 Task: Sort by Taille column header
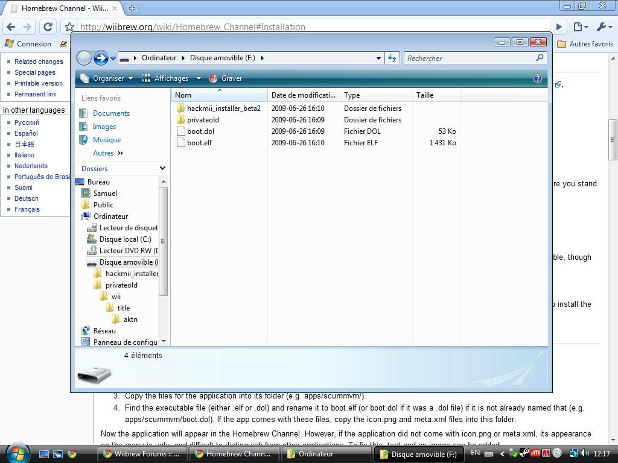pos(436,95)
